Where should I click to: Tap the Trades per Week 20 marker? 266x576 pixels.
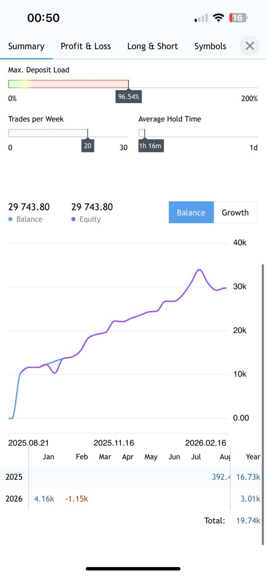click(x=88, y=146)
